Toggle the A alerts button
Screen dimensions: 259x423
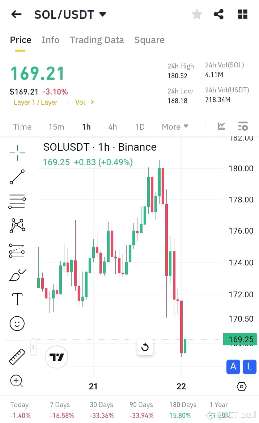pyautogui.click(x=233, y=367)
